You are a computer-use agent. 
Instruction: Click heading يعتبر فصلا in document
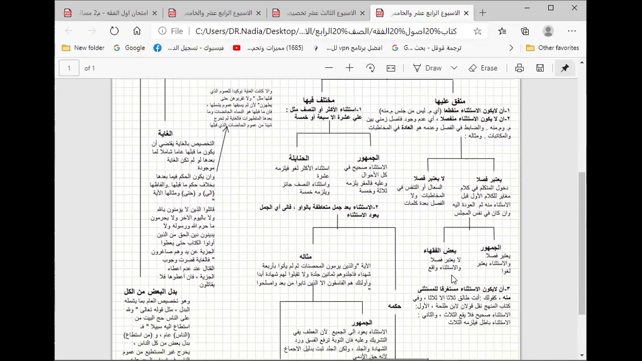(489, 179)
